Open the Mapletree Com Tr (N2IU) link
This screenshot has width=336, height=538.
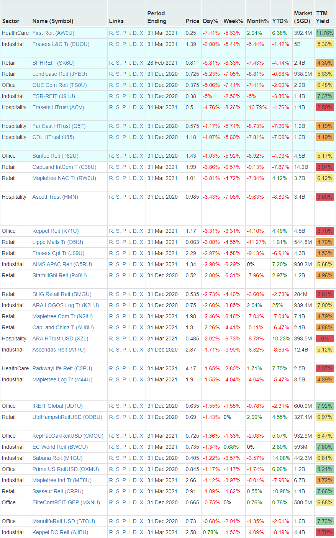tap(62, 316)
